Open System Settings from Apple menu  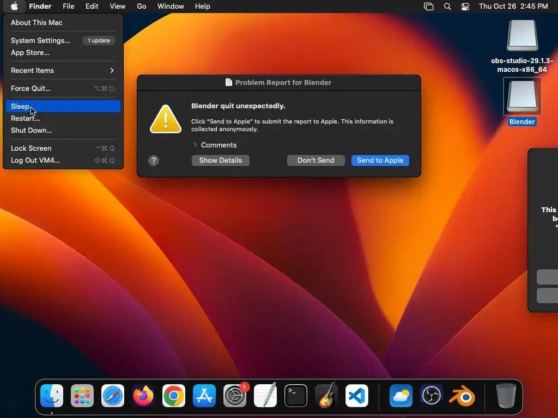(63, 40)
